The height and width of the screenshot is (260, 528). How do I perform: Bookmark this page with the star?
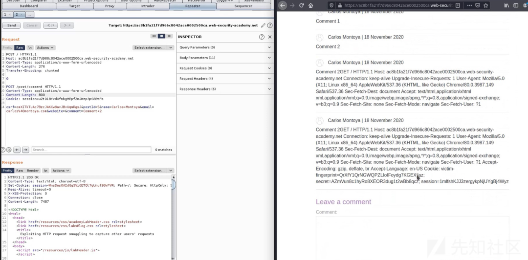pyautogui.click(x=486, y=5)
